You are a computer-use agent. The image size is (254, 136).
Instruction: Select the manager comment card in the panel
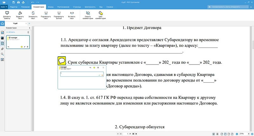(18, 42)
